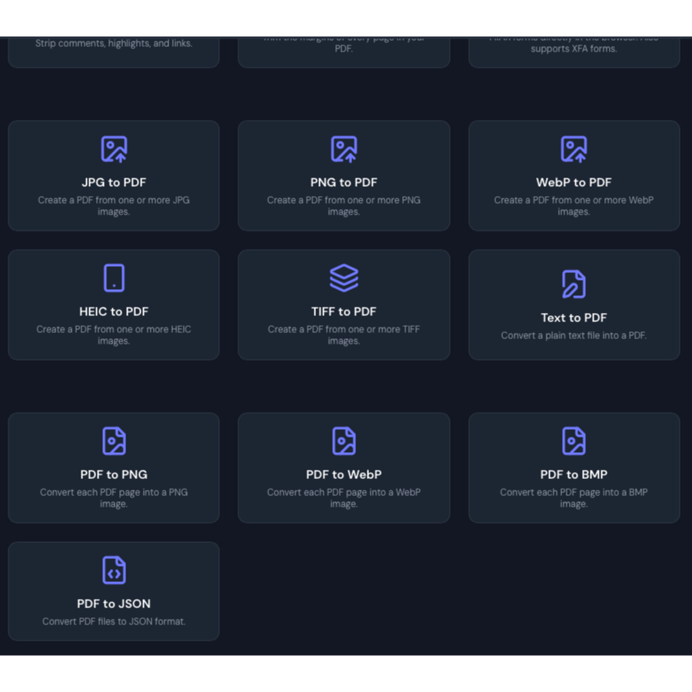Click the PDF to JSON code-file icon
This screenshot has height=692, width=692.
pyautogui.click(x=114, y=571)
